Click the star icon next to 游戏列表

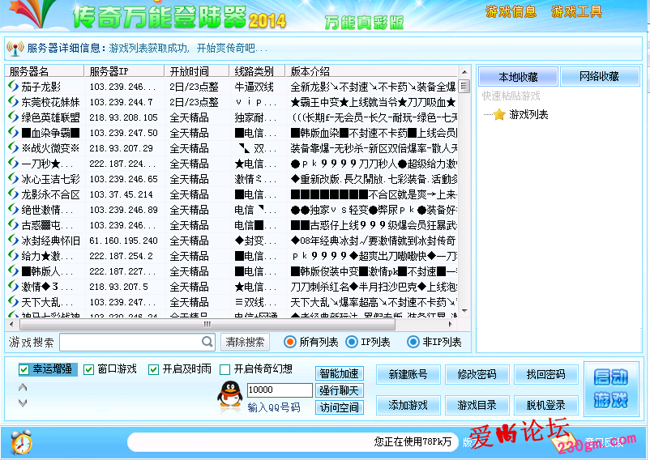[x=499, y=114]
